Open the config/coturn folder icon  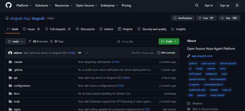(x=10, y=86)
